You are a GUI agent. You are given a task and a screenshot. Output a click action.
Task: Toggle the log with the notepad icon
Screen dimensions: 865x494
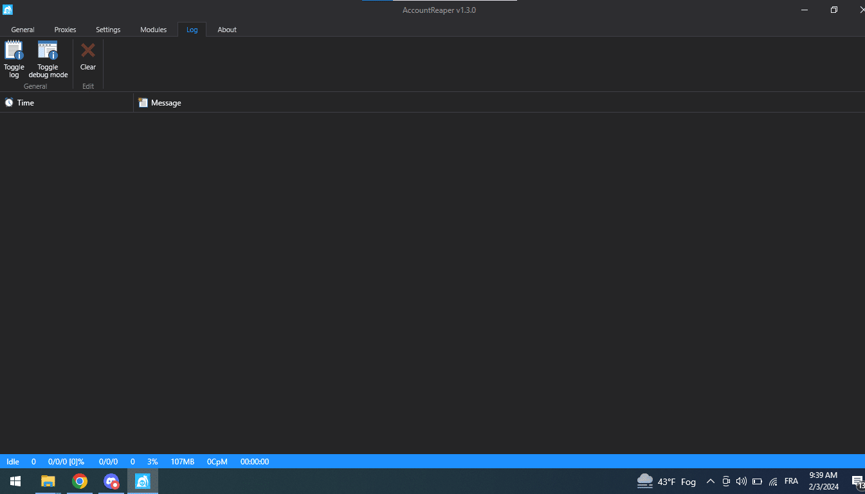click(x=14, y=59)
